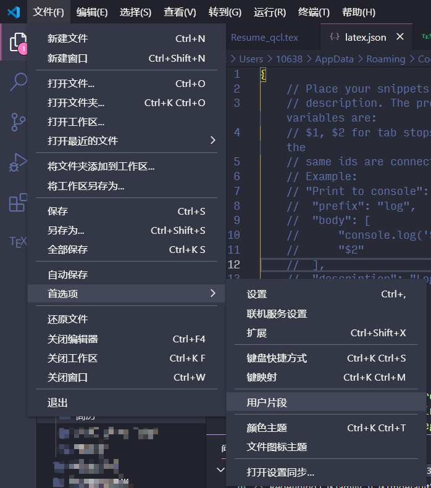
Task: Switch to the Resume_qcl.tex tab
Action: pos(264,38)
